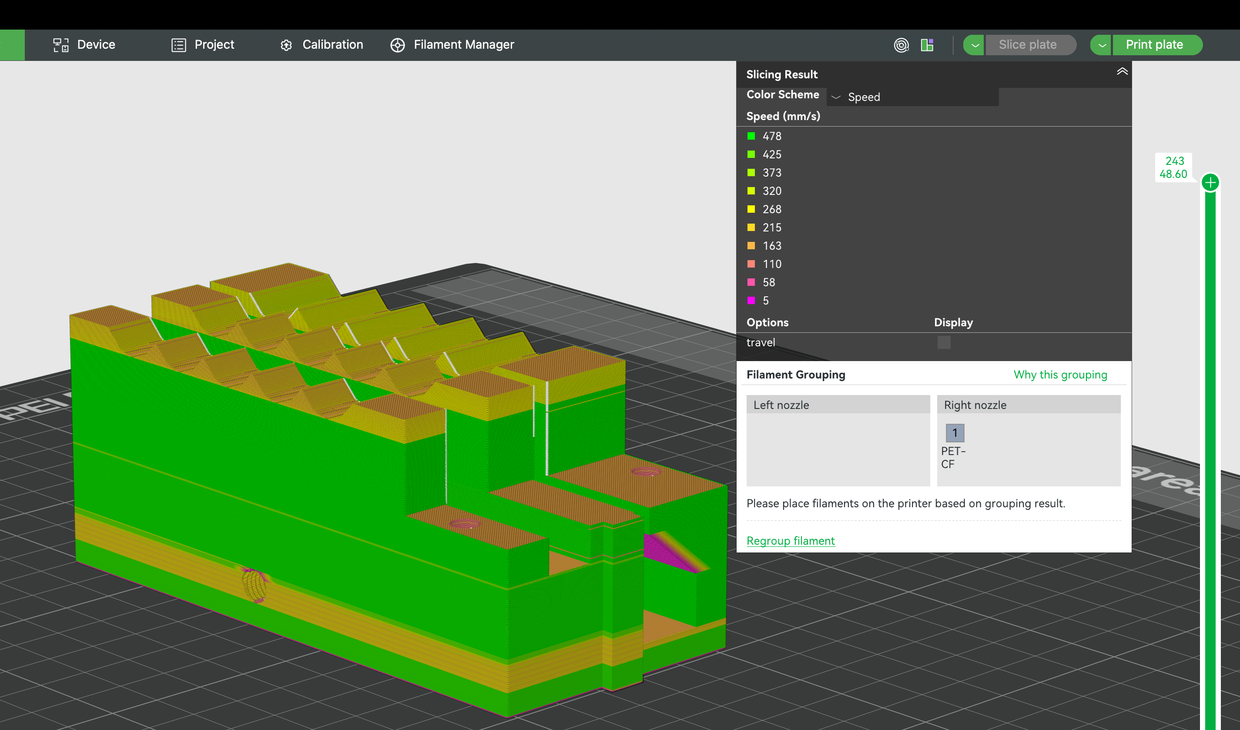The width and height of the screenshot is (1240, 730).
Task: Click the layer slider plus handle
Action: [x=1210, y=183]
